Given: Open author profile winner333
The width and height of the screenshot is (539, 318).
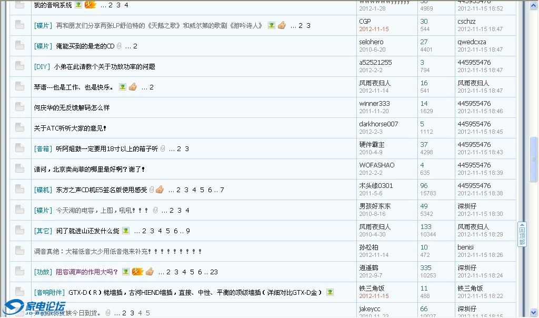Looking at the screenshot, I should [x=374, y=104].
